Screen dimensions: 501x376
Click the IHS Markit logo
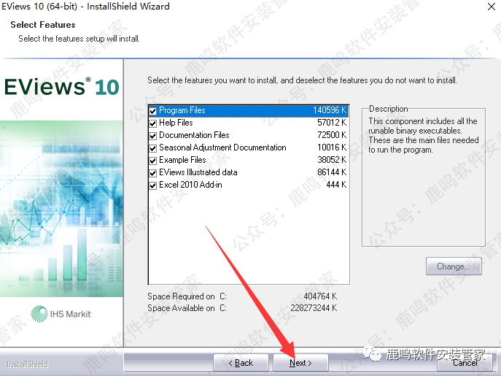61,314
